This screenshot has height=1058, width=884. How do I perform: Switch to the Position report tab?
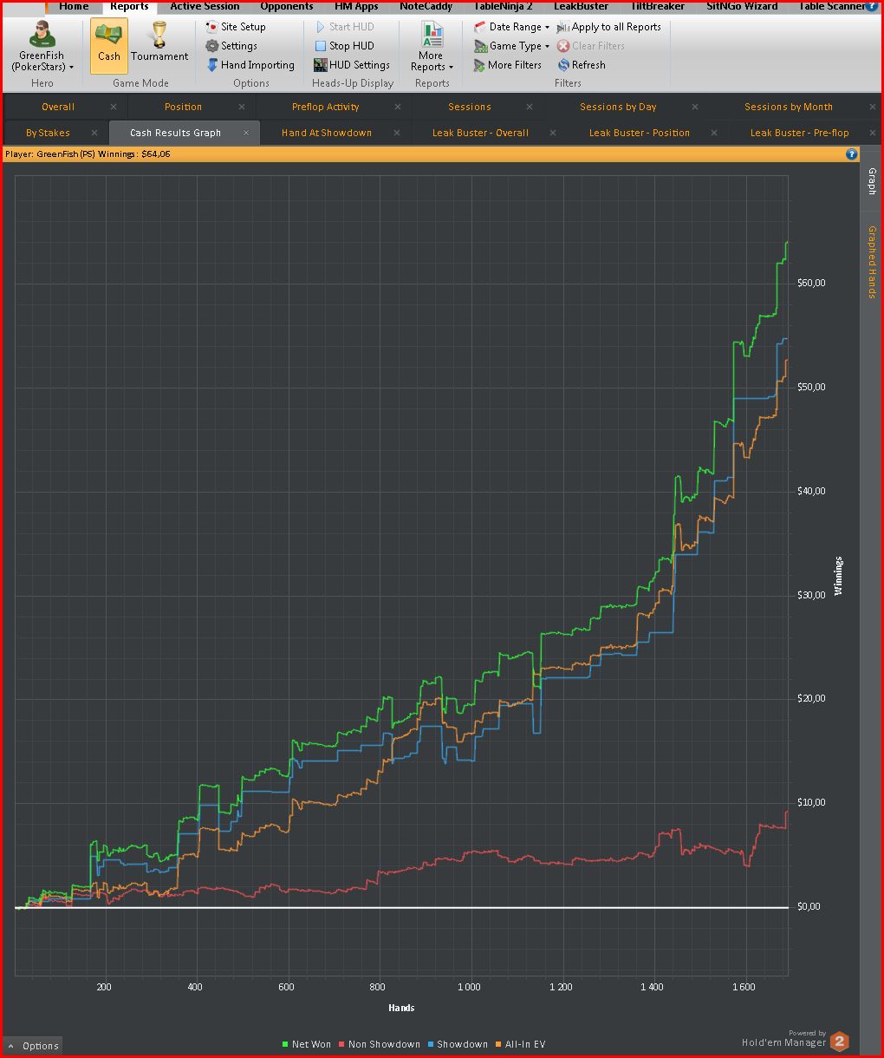183,107
